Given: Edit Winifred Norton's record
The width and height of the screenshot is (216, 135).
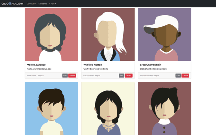Looking at the screenshot, I should (x=122, y=76).
